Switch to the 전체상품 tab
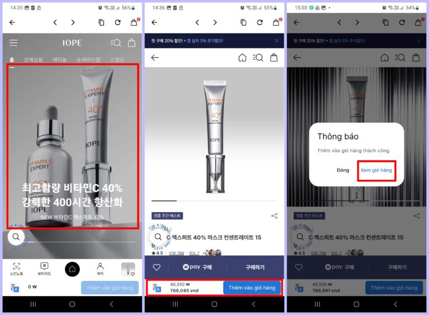 (x=34, y=60)
